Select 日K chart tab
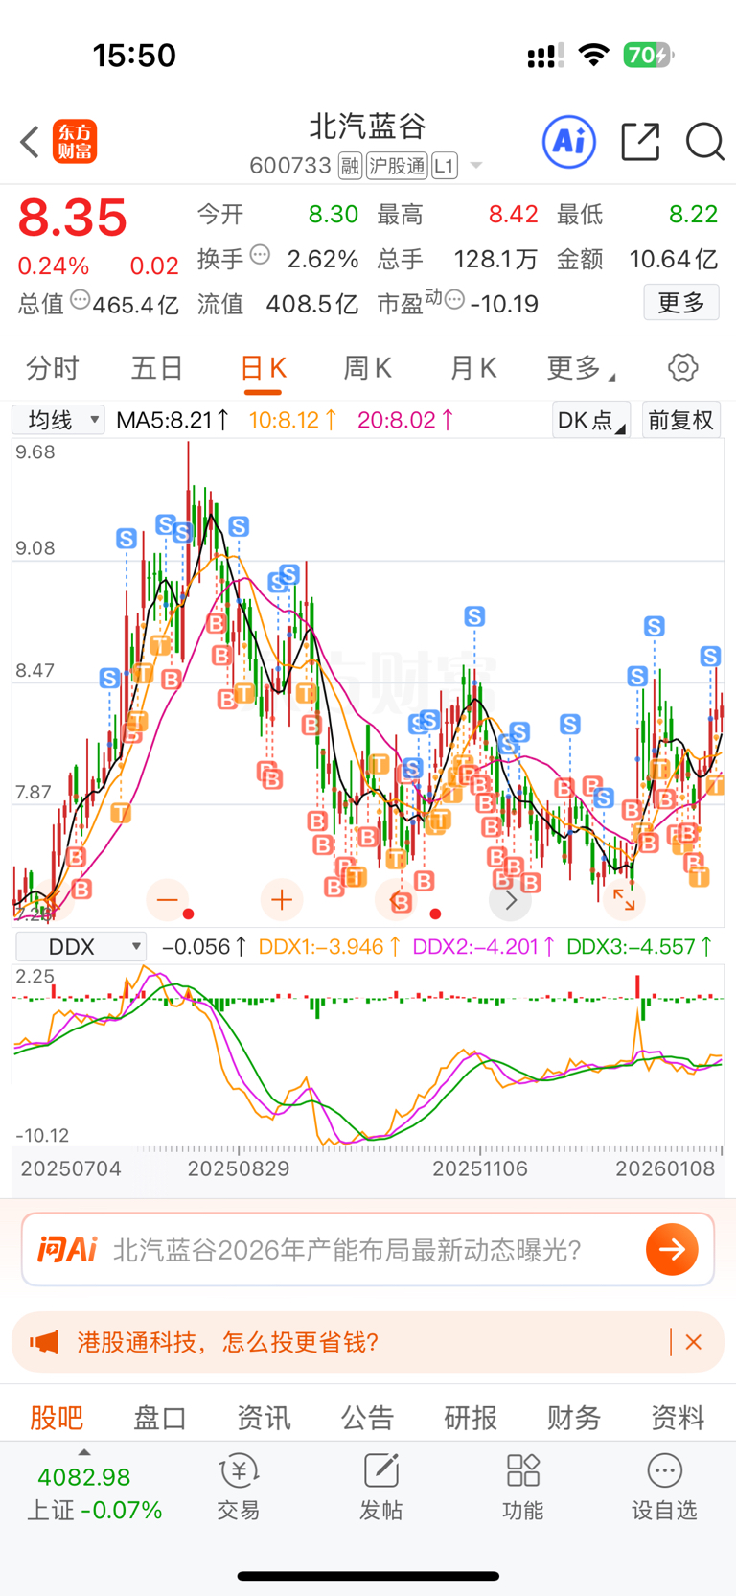737x1596 pixels. (x=263, y=367)
